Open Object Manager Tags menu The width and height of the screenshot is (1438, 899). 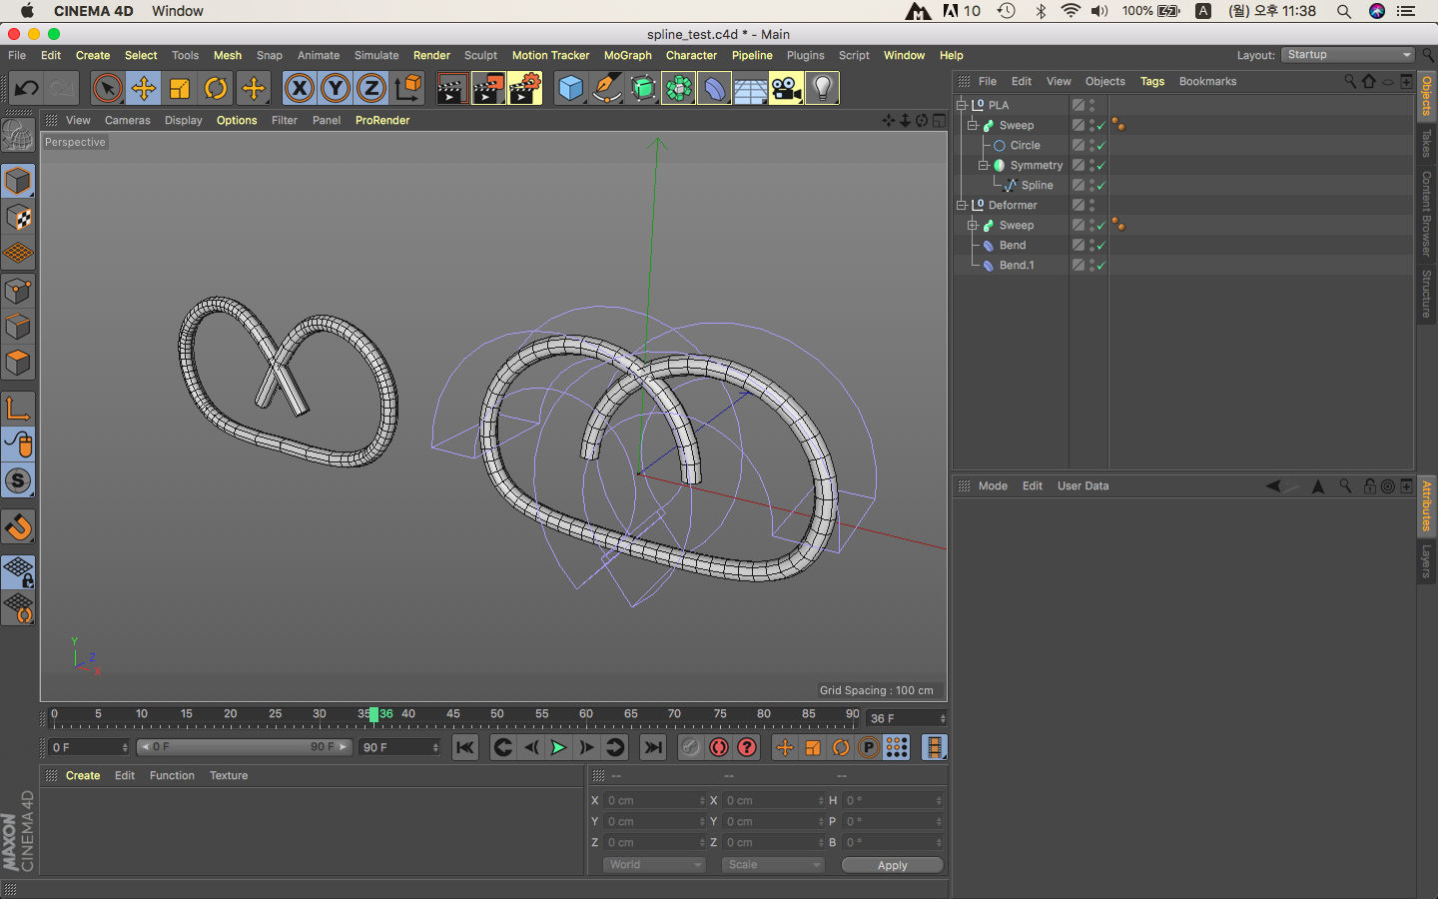(x=1152, y=81)
